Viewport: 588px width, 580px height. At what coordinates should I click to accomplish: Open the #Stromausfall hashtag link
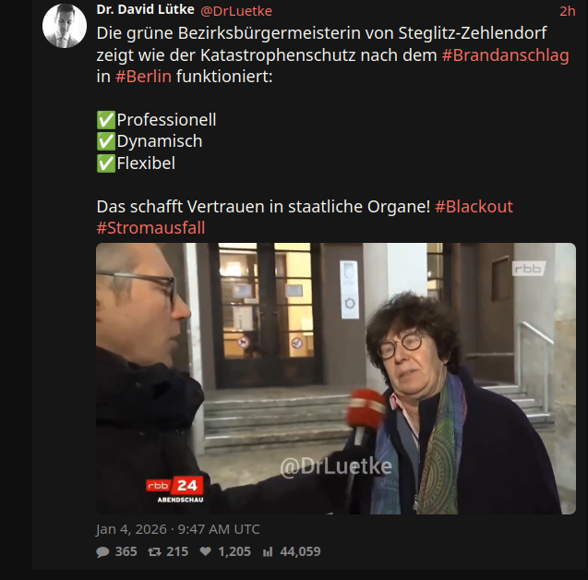pos(150,228)
